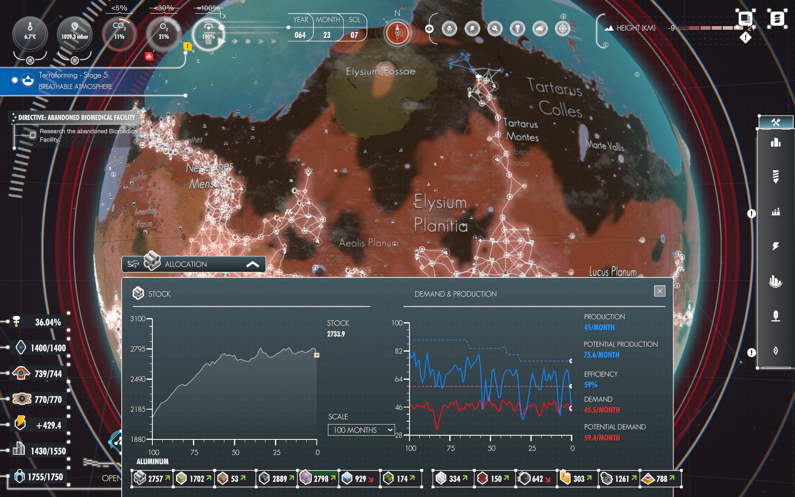This screenshot has width=795, height=497.
Task: Select the Aluminum resource 2757 tile
Action: tap(152, 479)
